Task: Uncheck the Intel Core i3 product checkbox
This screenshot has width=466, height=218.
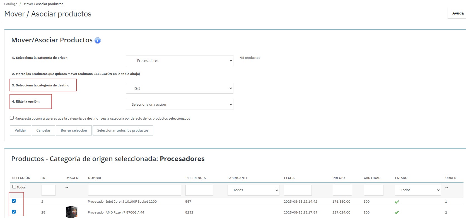Action: pos(14,201)
